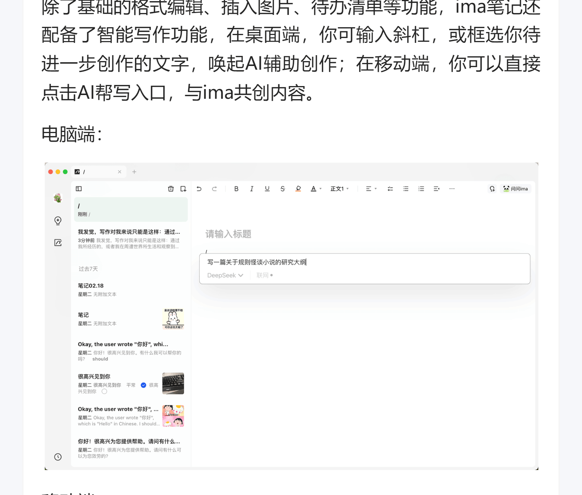Apply italic formatting from toolbar

[251, 189]
